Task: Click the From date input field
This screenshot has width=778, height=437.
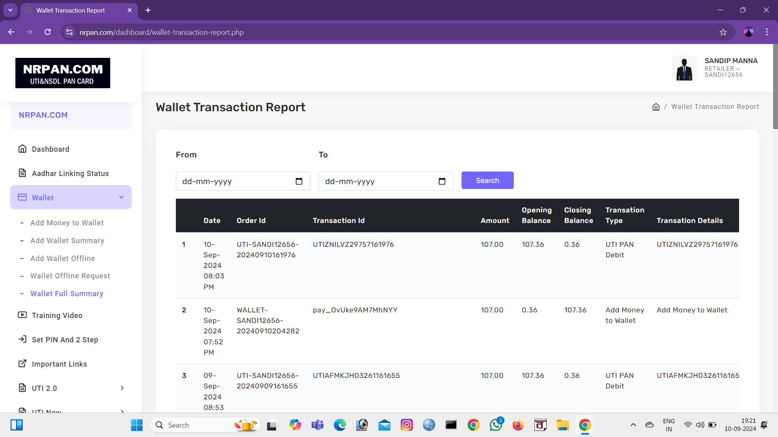Action: pyautogui.click(x=235, y=181)
